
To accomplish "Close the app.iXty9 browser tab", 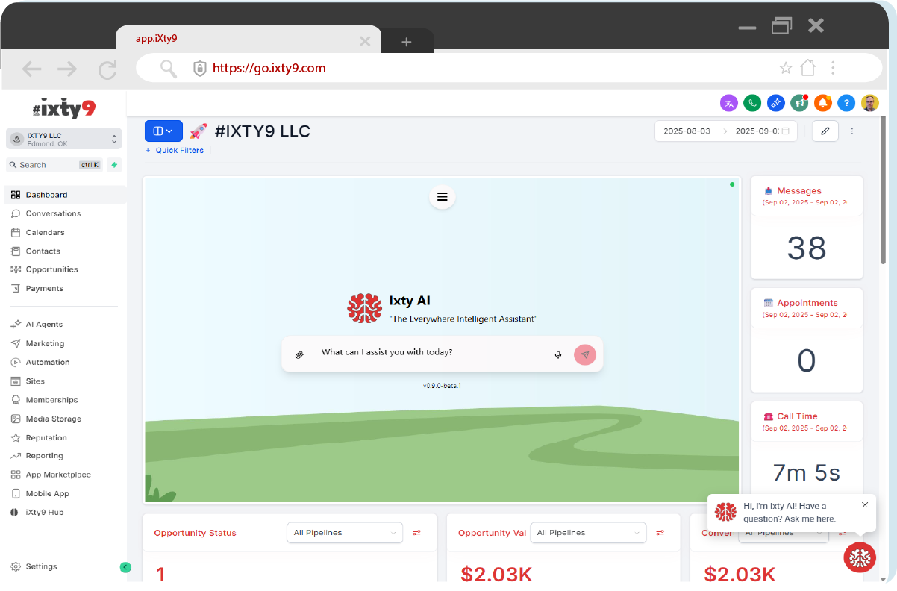I will click(365, 42).
